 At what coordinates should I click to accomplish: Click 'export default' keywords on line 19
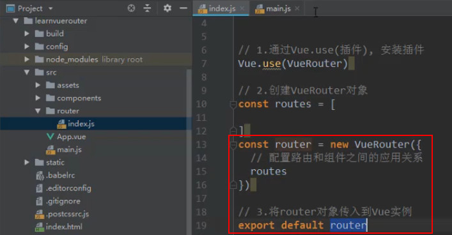(281, 225)
